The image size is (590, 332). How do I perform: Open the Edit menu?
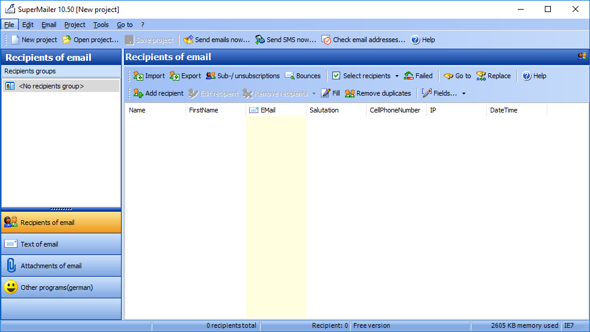[28, 25]
